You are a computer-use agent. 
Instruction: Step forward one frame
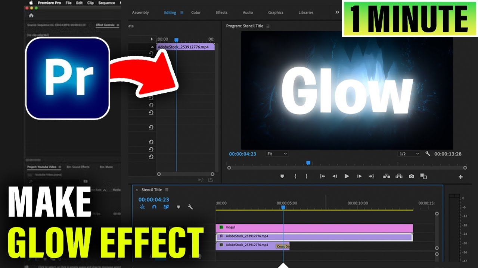(359, 176)
